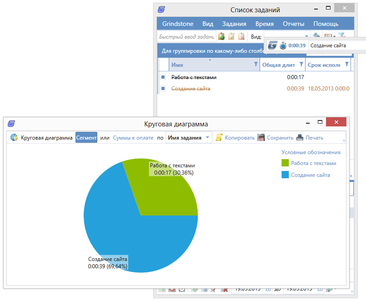Click Grindstone logo in Круговая диаграмма title bar

coord(11,124)
